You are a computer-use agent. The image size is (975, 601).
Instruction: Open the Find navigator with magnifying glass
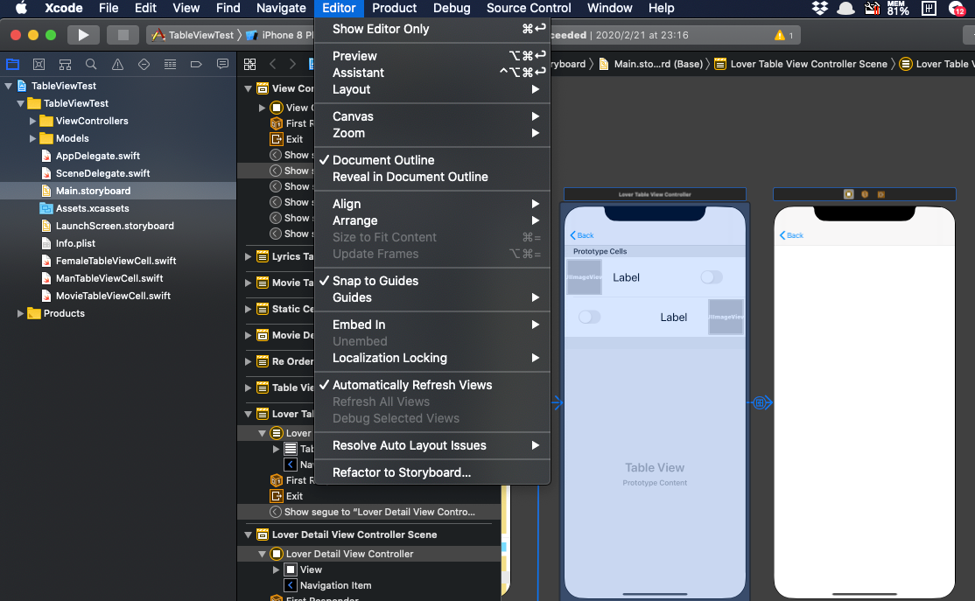point(91,64)
